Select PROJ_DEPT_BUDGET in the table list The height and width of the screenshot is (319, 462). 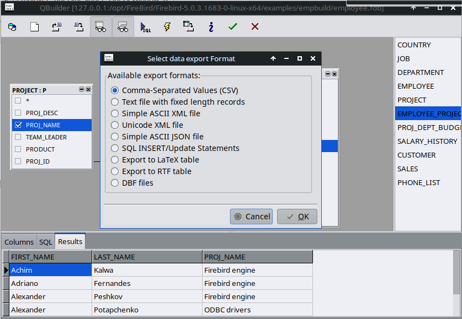[427, 128]
